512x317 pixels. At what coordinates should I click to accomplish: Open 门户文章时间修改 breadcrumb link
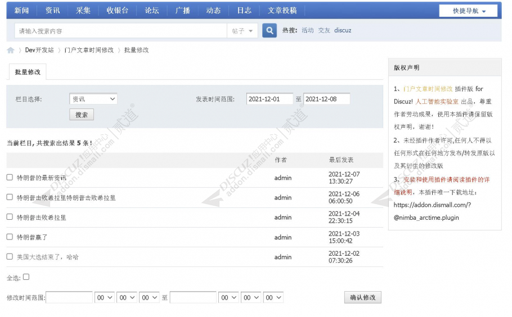click(x=89, y=50)
